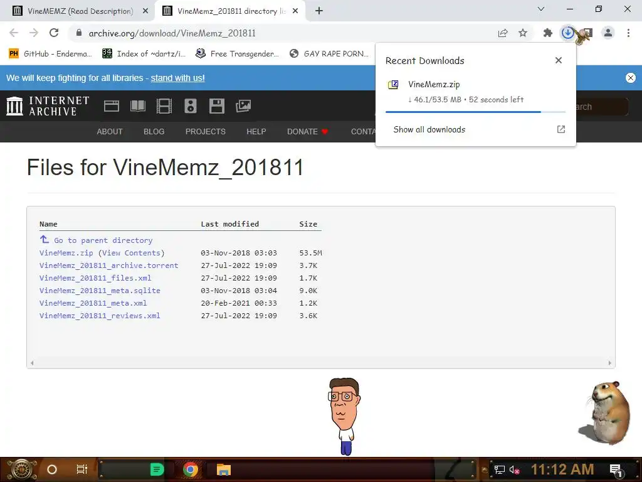Click the View Contents link
This screenshot has height=482, width=642.
132,253
